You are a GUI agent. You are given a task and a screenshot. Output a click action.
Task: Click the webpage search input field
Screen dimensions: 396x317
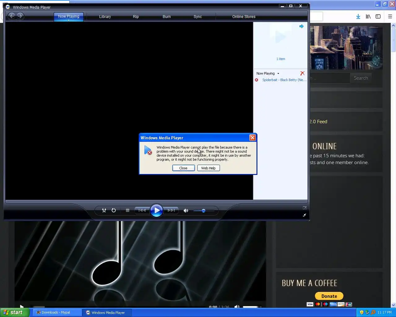(x=330, y=78)
